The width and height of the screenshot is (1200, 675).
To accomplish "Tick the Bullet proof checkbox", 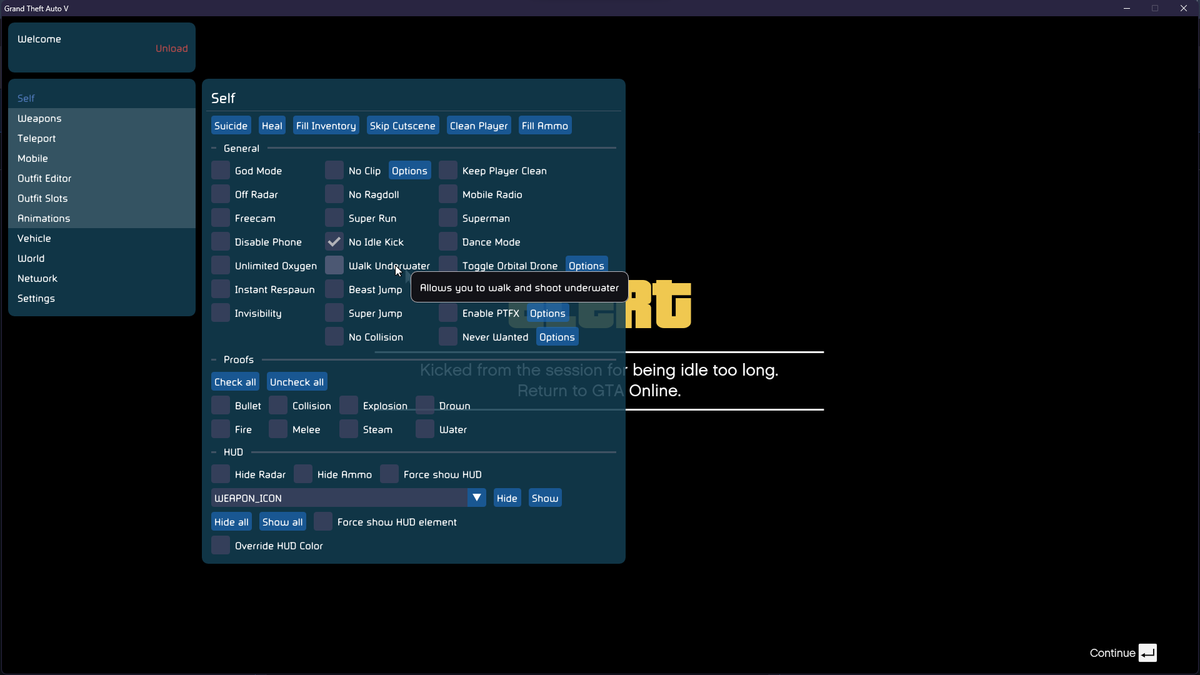I will click(221, 406).
